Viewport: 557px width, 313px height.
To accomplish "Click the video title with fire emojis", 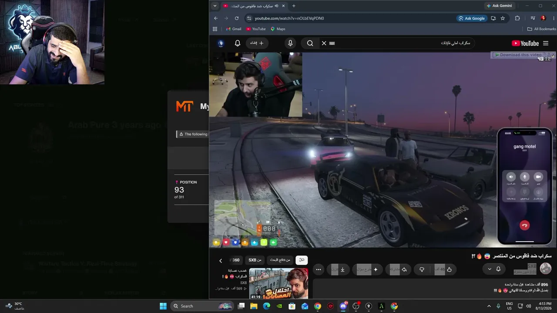I will click(511, 256).
